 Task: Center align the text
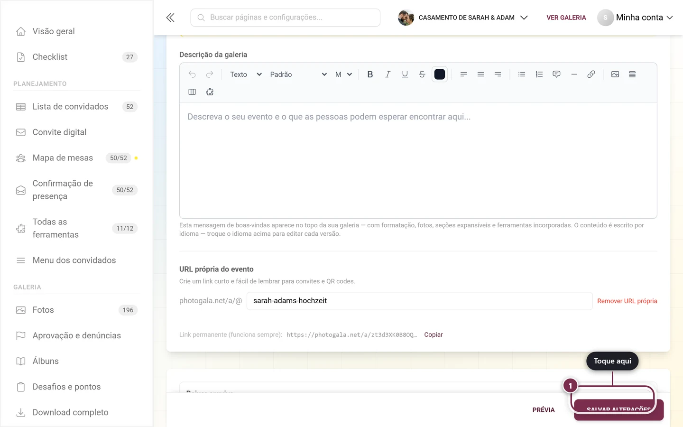pyautogui.click(x=480, y=74)
